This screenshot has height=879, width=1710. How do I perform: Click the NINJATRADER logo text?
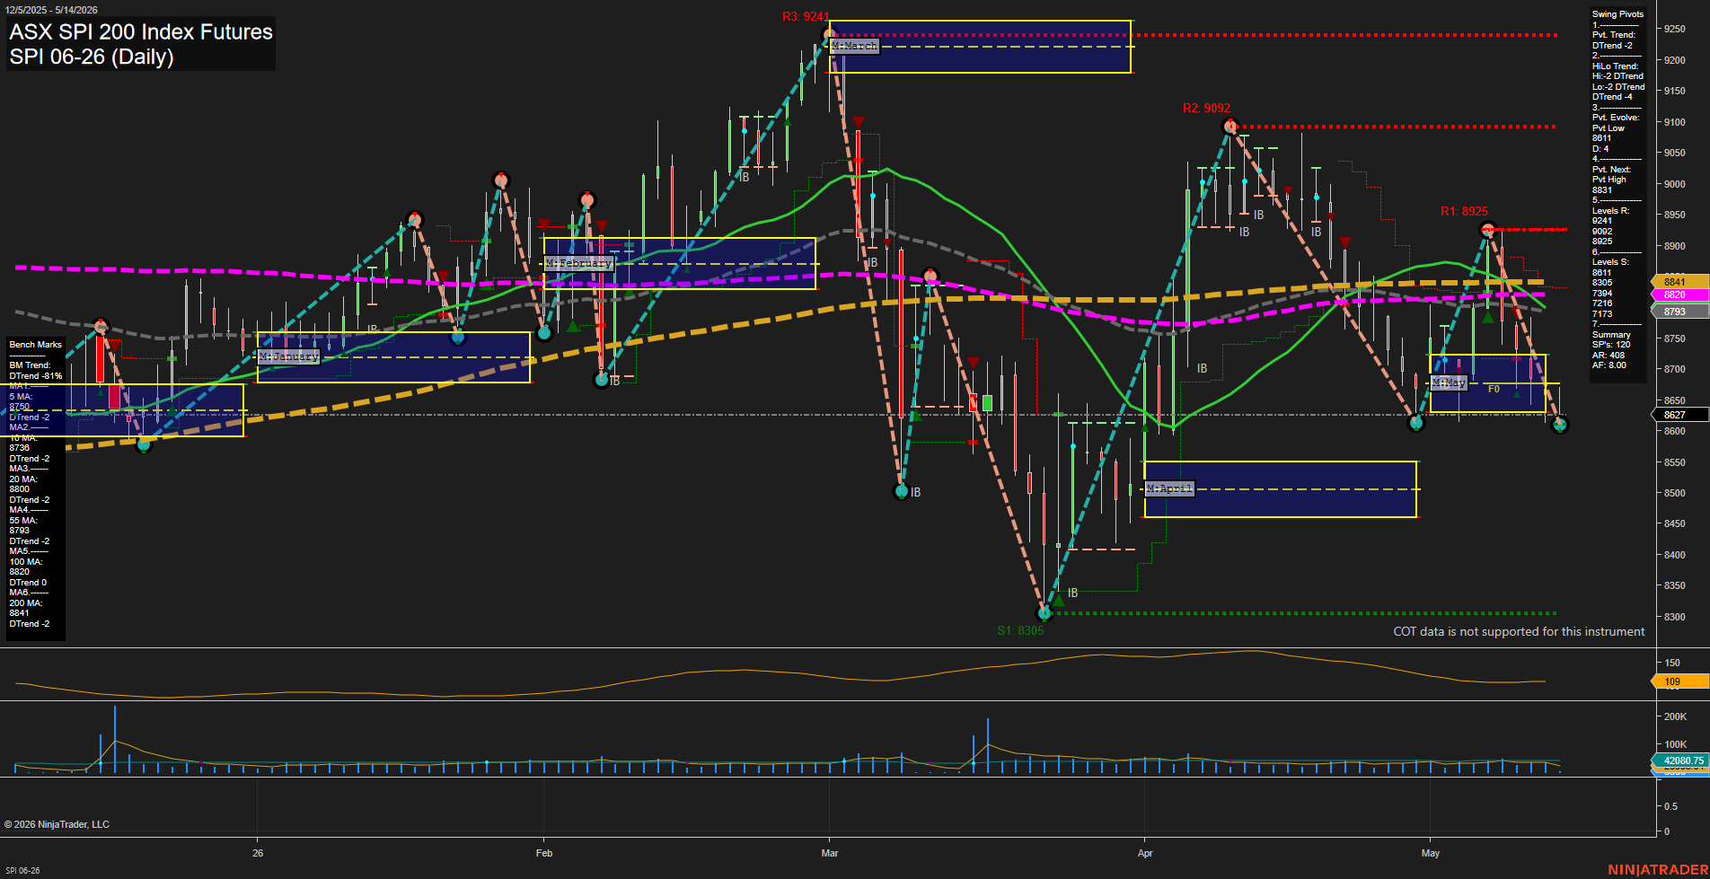click(x=1656, y=870)
